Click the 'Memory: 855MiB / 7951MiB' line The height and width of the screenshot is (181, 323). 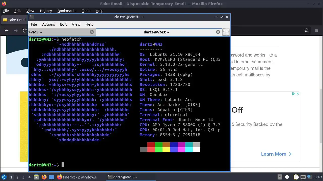170,135
